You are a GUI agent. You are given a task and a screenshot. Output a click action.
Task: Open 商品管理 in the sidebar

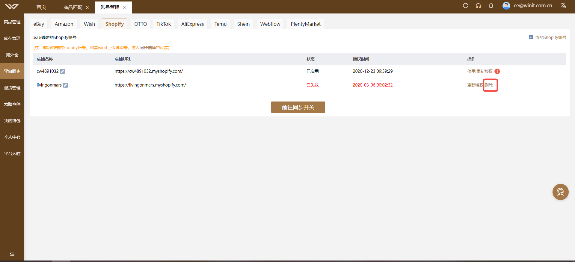coord(12,22)
